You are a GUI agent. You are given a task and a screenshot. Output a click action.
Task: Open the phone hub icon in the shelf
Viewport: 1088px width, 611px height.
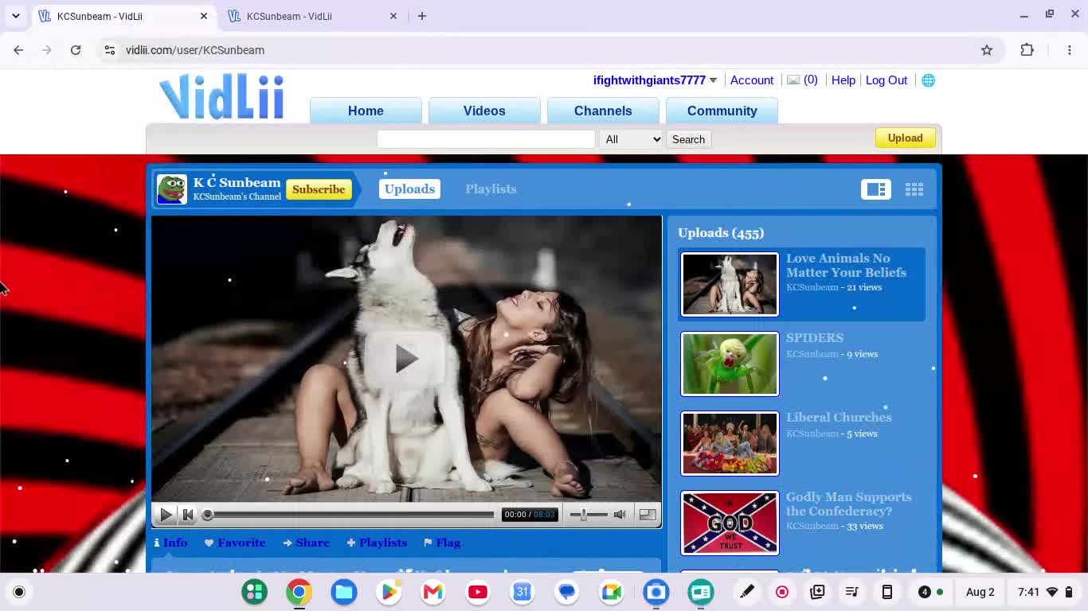(887, 592)
